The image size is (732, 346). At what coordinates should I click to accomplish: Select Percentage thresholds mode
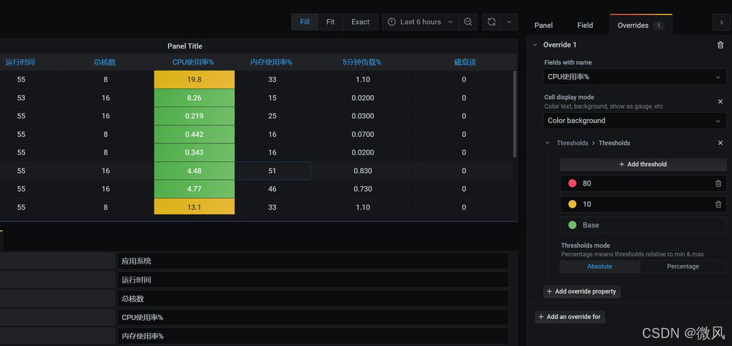[x=682, y=266]
